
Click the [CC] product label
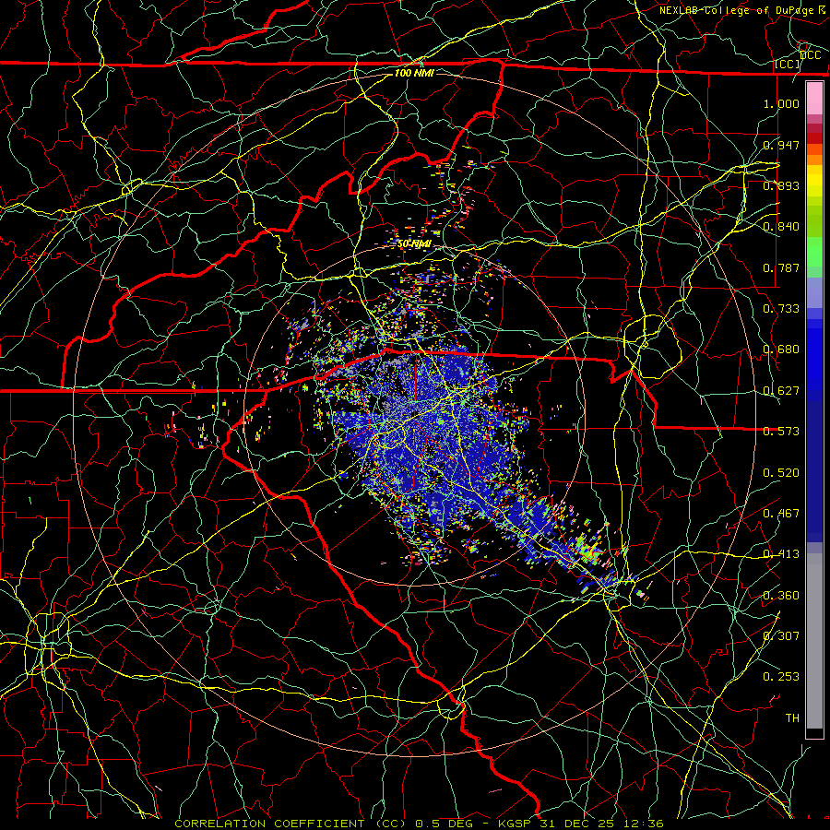[788, 64]
